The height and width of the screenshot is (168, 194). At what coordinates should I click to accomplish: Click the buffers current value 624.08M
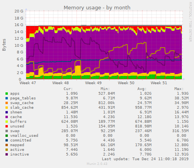69,122
